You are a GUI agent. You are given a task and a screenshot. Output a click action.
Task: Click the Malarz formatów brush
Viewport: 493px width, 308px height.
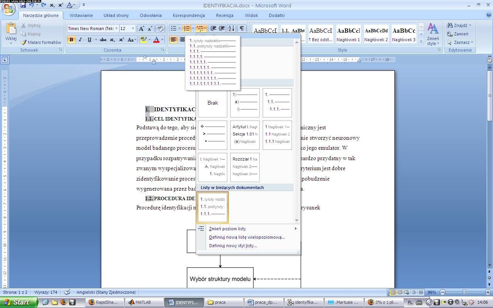[41, 42]
